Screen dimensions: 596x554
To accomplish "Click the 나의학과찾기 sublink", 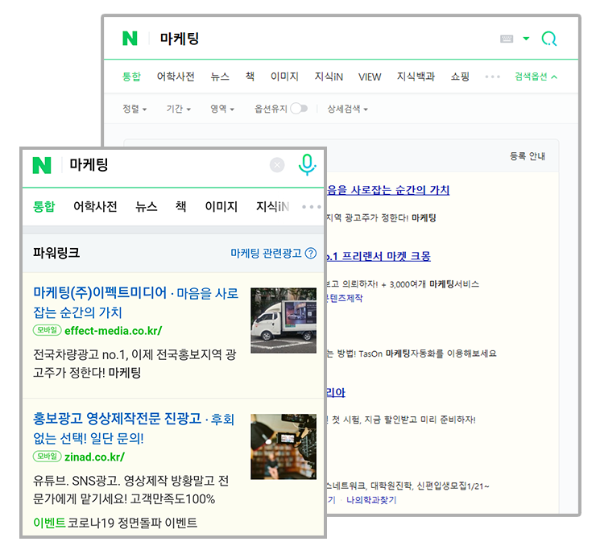I will [x=371, y=500].
